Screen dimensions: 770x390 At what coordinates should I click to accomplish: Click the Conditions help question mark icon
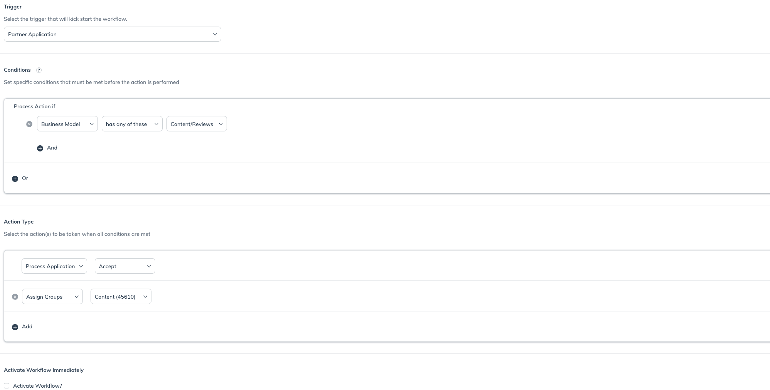(39, 70)
